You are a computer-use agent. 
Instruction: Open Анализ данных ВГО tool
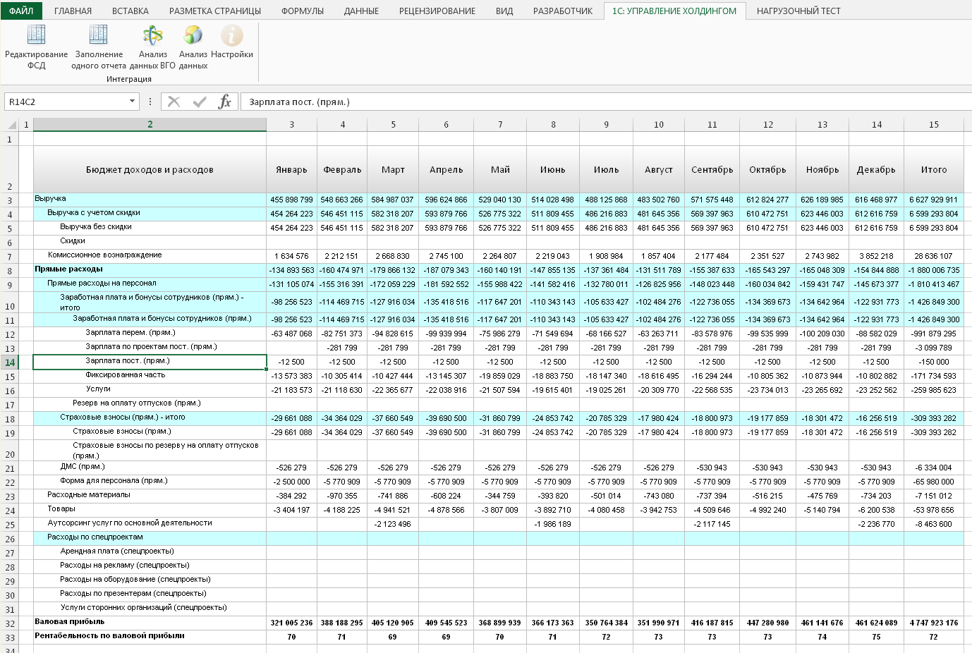pos(152,35)
